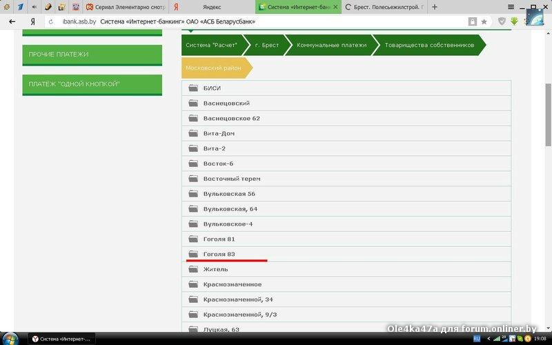The image size is (552, 345).
Task: Open the fifth pinned tab with yellow icon
Action: 61,7
